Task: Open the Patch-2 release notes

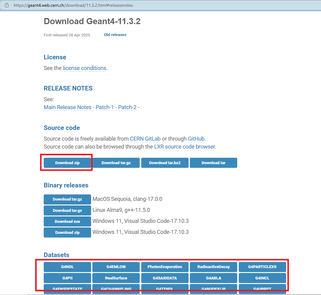Action: pyautogui.click(x=127, y=107)
